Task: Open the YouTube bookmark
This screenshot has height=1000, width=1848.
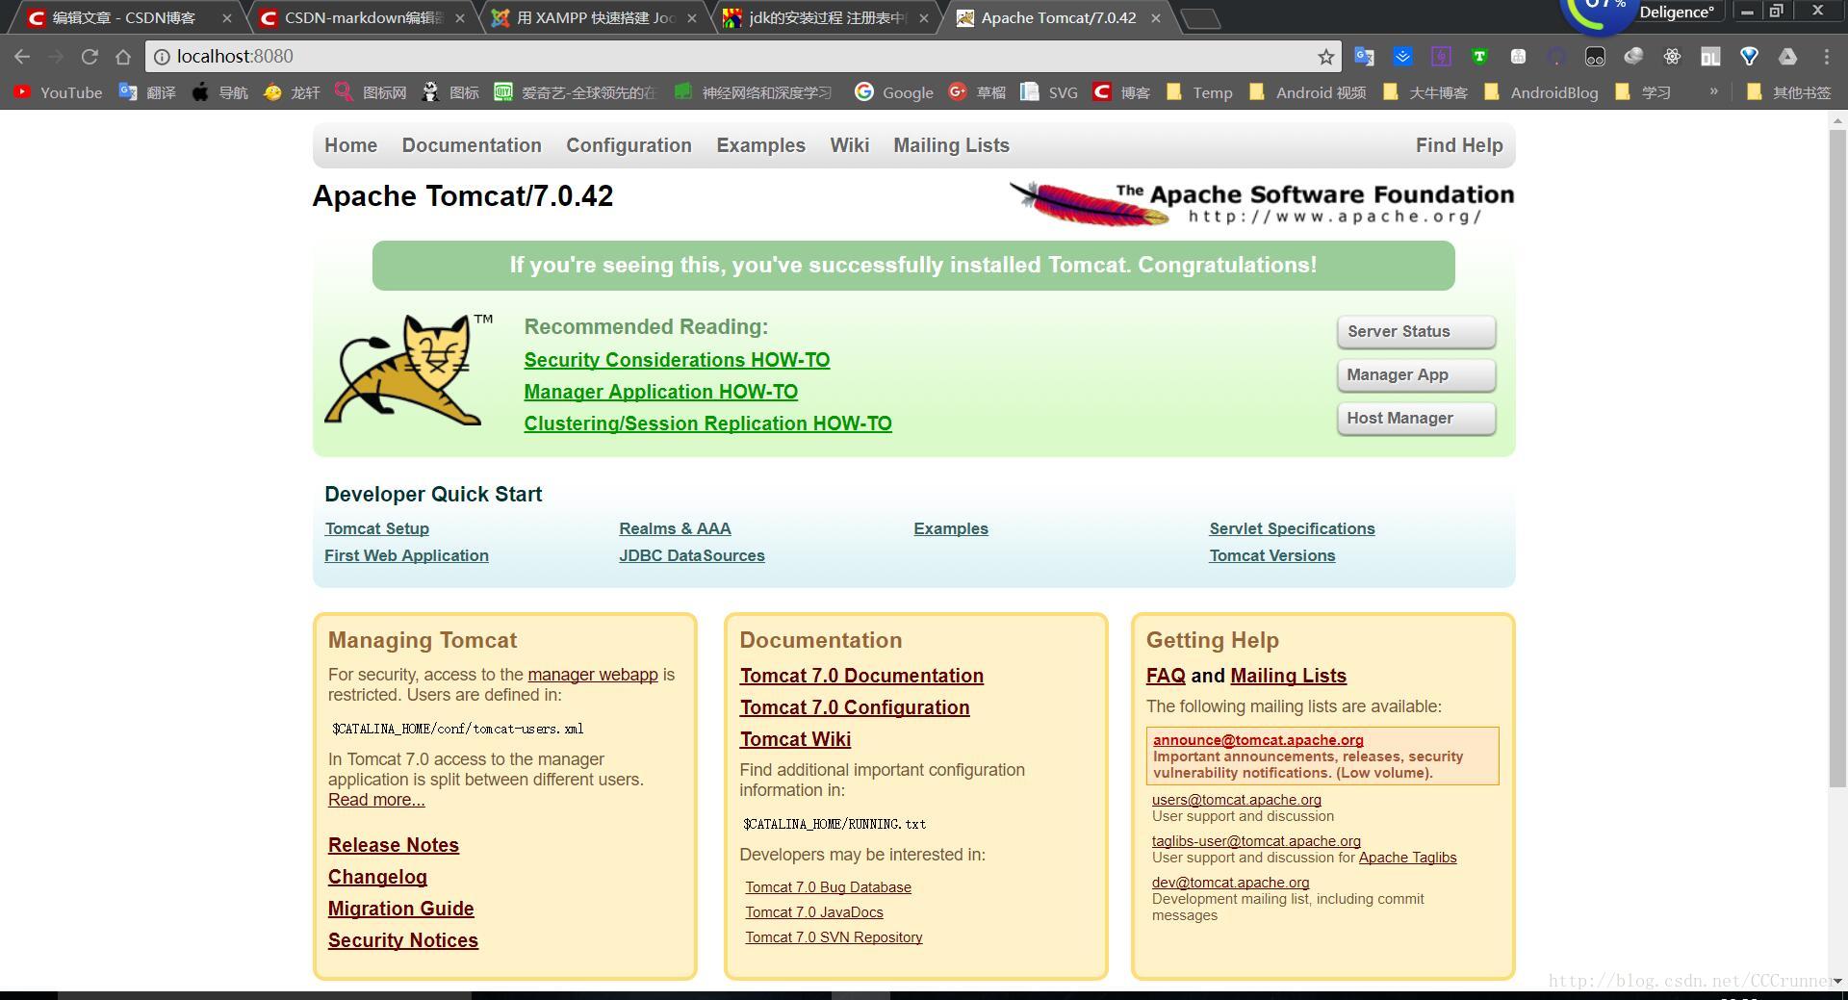Action: 58,92
